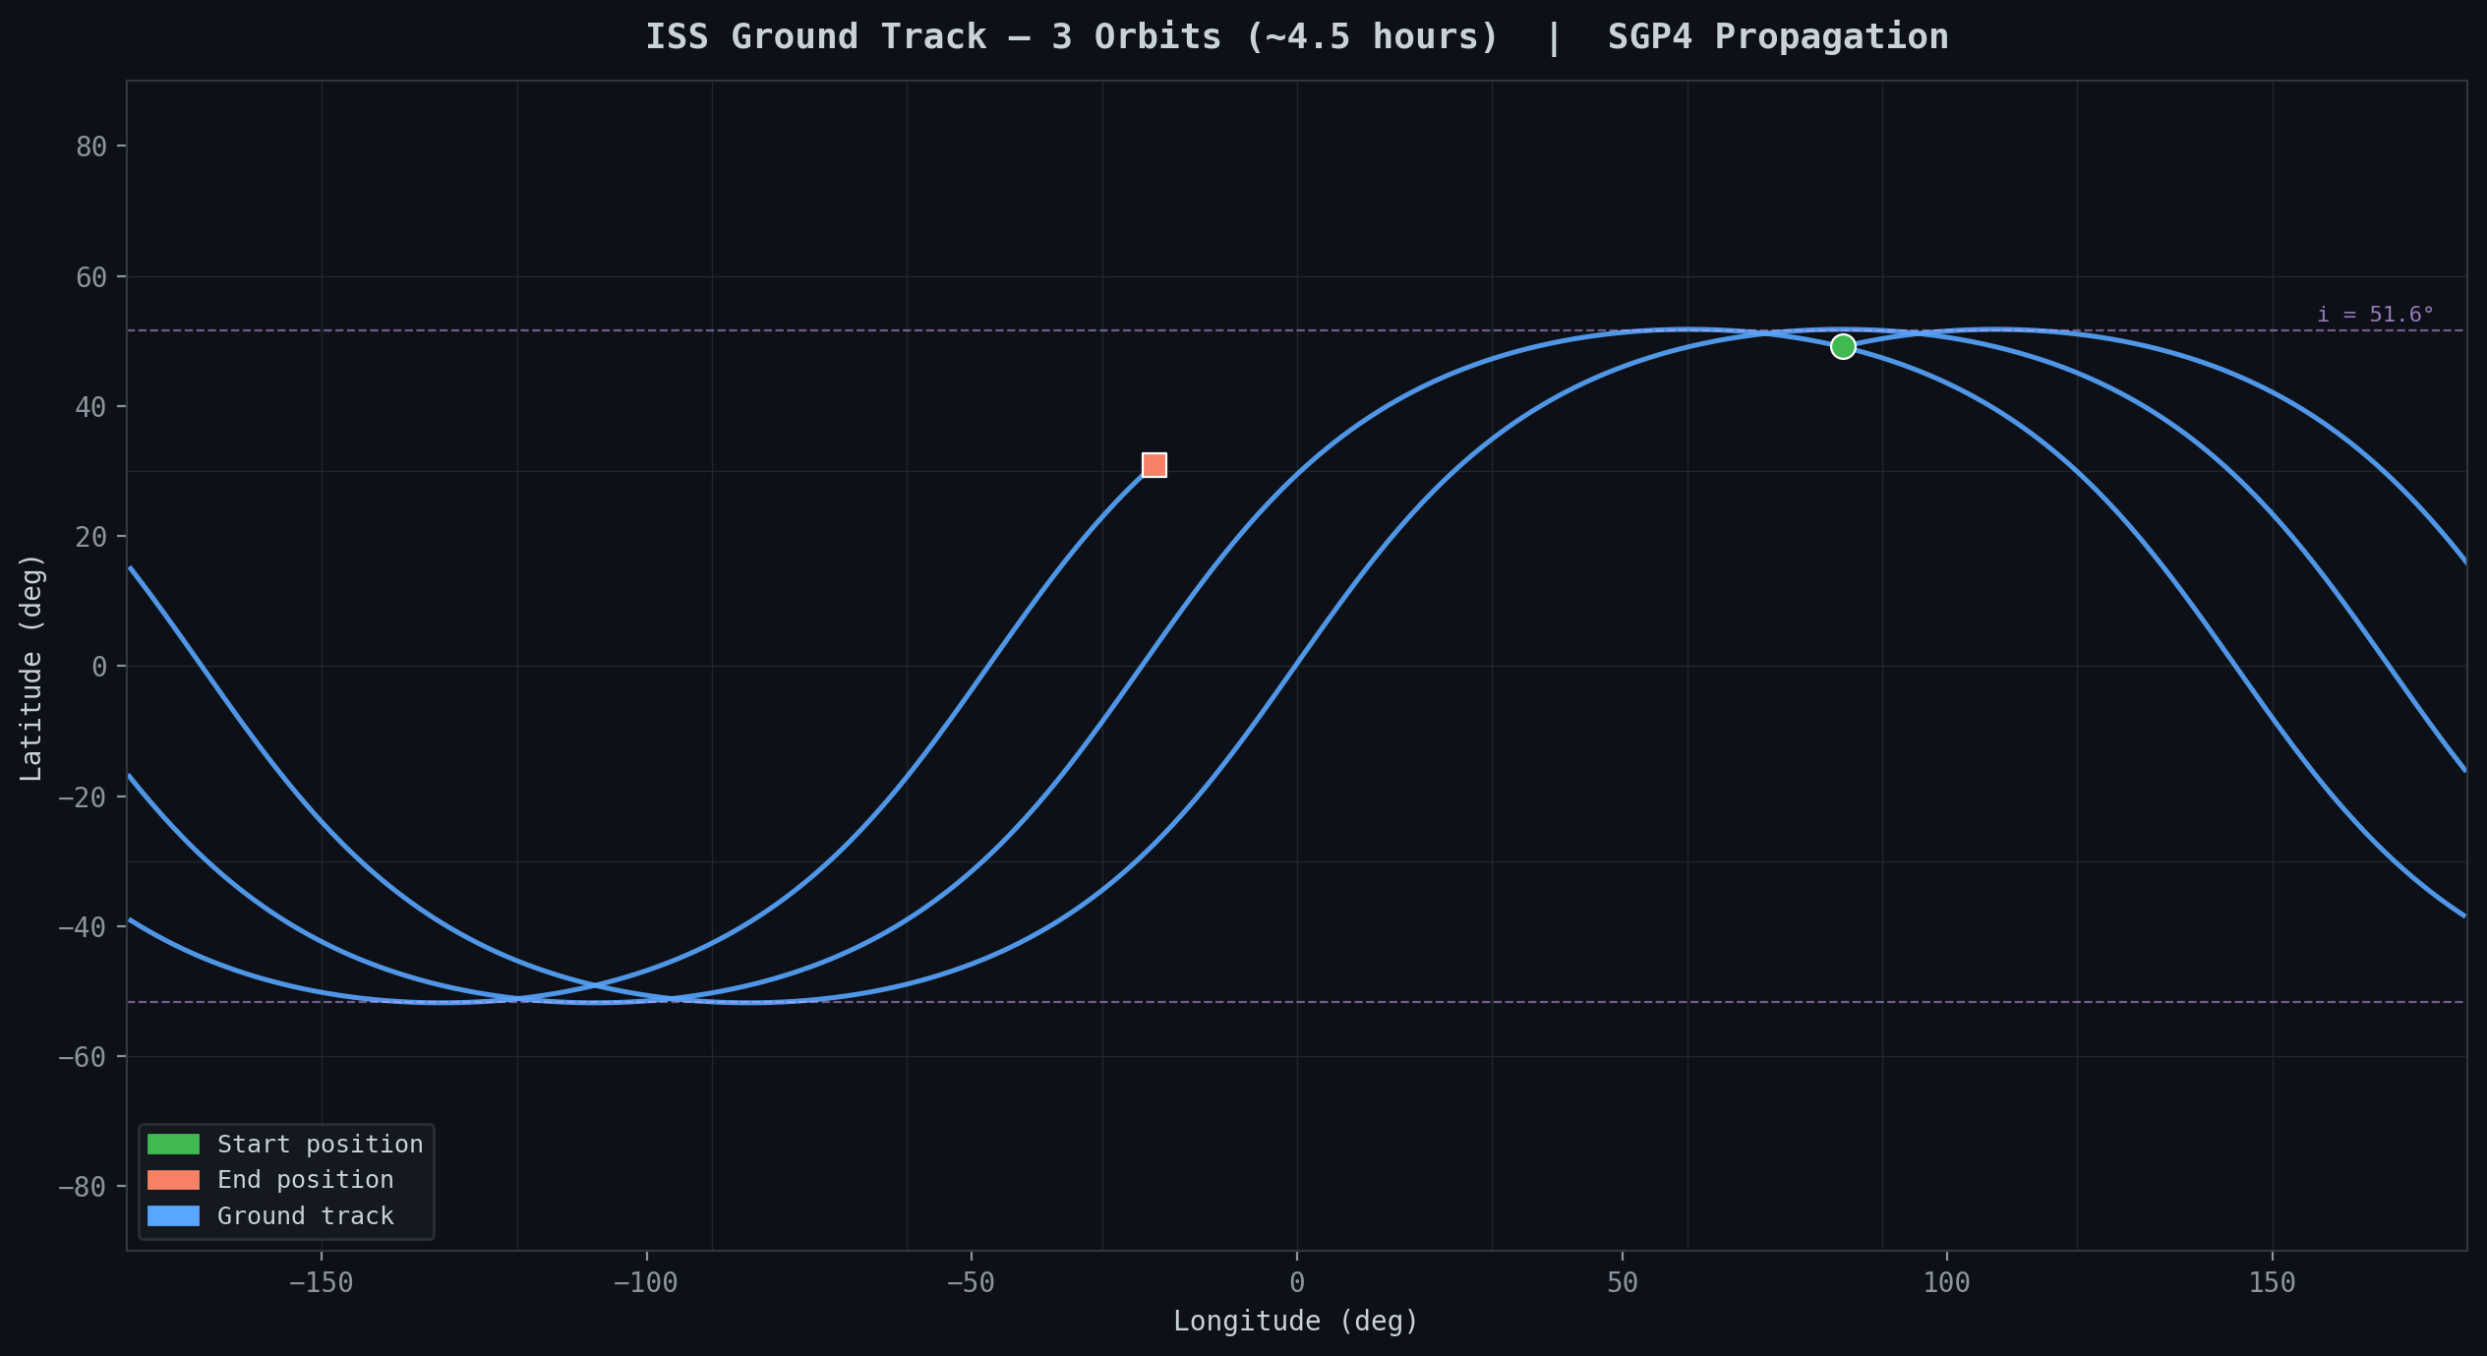Click the 60 latitude tick label
The width and height of the screenshot is (2487, 1356).
point(91,277)
